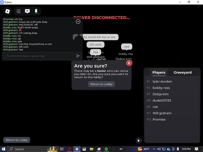This screenshot has width=203, height=152.
Task: Click chat line 'that's lowk sussy'
Action: (x=21, y=28)
